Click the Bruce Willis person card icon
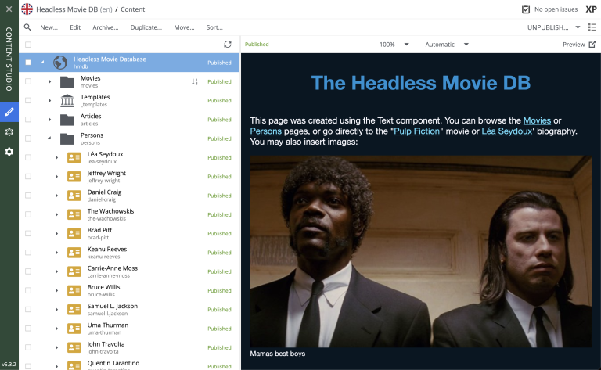This screenshot has width=601, height=370. pyautogui.click(x=74, y=290)
